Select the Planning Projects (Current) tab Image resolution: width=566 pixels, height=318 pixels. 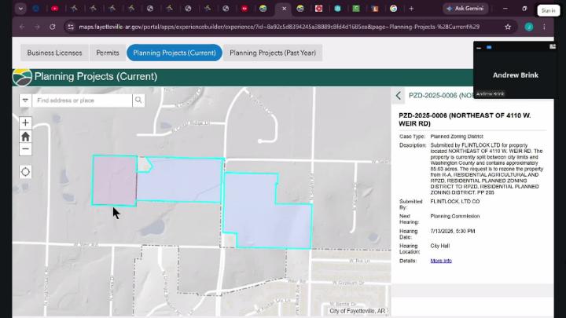click(x=175, y=53)
